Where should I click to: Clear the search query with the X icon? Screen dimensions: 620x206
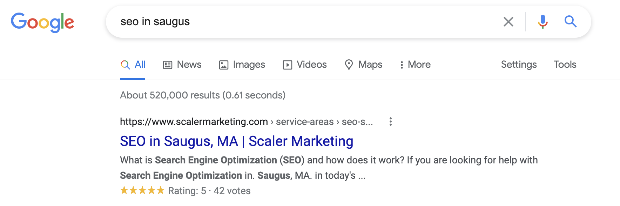point(508,22)
